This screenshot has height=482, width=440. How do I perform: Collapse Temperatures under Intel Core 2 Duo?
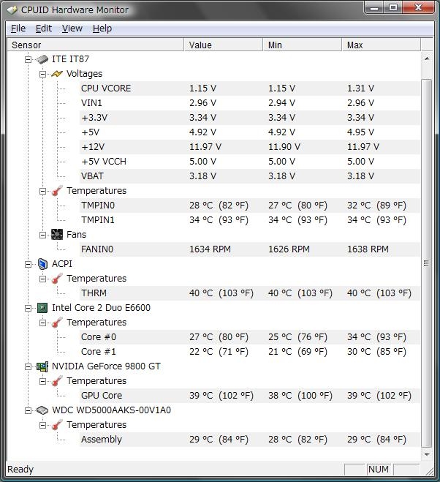(x=42, y=323)
